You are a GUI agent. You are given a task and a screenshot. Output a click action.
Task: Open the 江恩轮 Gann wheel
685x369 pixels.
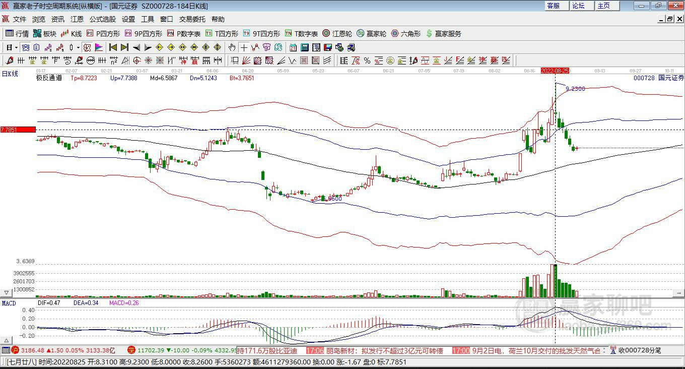click(337, 34)
